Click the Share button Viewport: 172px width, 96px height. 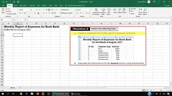pos(167,6)
